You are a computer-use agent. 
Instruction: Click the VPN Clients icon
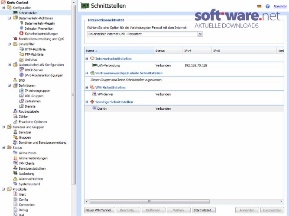(15, 163)
